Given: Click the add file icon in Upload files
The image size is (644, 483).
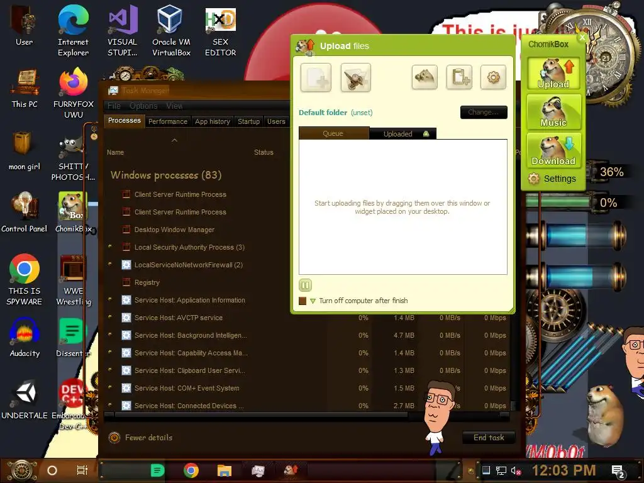Looking at the screenshot, I should click(x=316, y=77).
